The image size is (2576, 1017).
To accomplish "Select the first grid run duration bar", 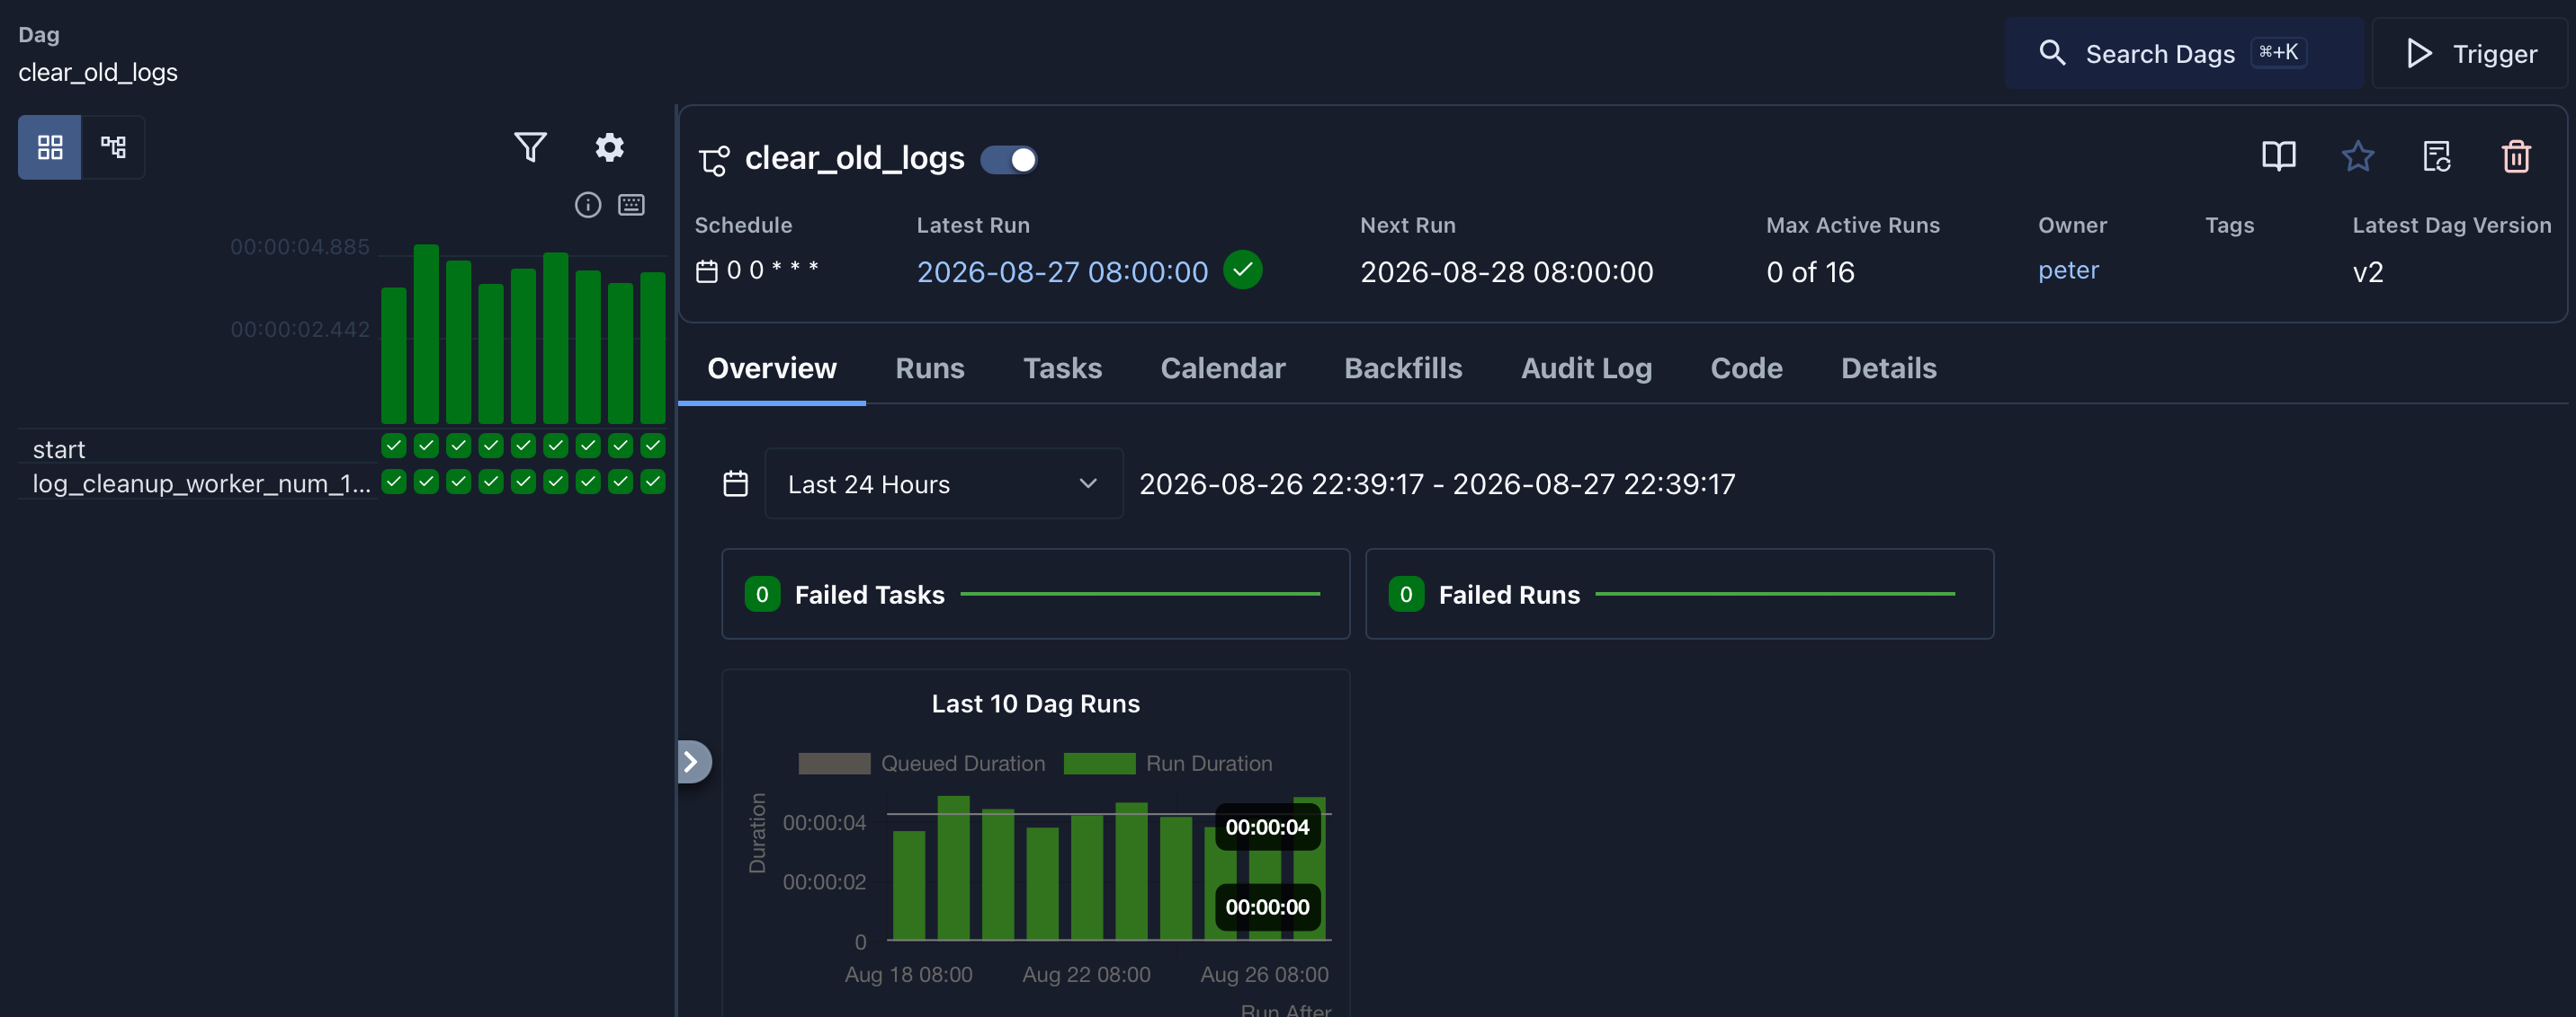I will click(394, 356).
